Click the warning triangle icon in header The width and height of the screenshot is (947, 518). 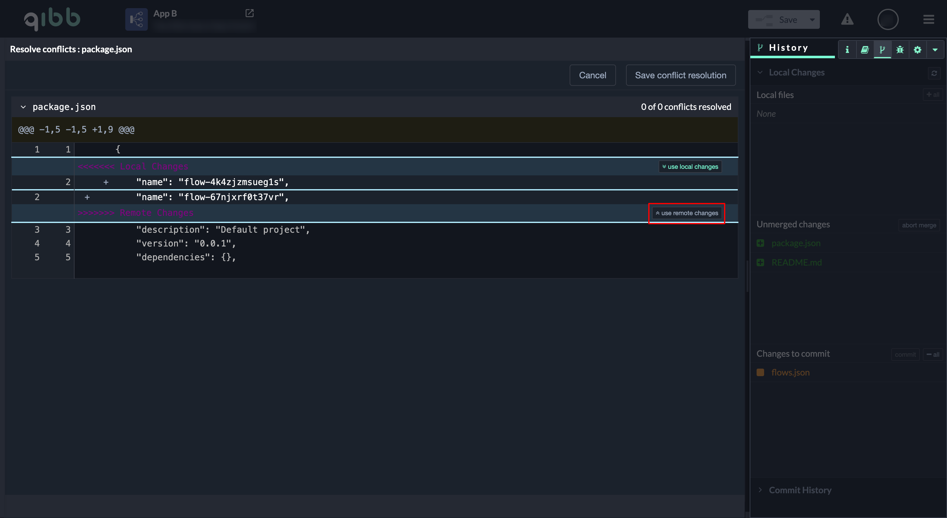click(x=847, y=19)
